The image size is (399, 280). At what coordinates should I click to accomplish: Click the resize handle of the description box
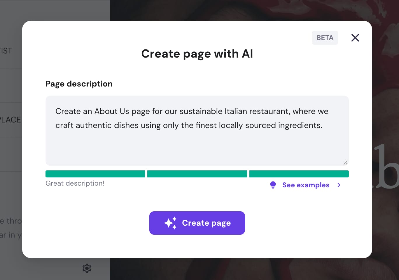coord(346,163)
